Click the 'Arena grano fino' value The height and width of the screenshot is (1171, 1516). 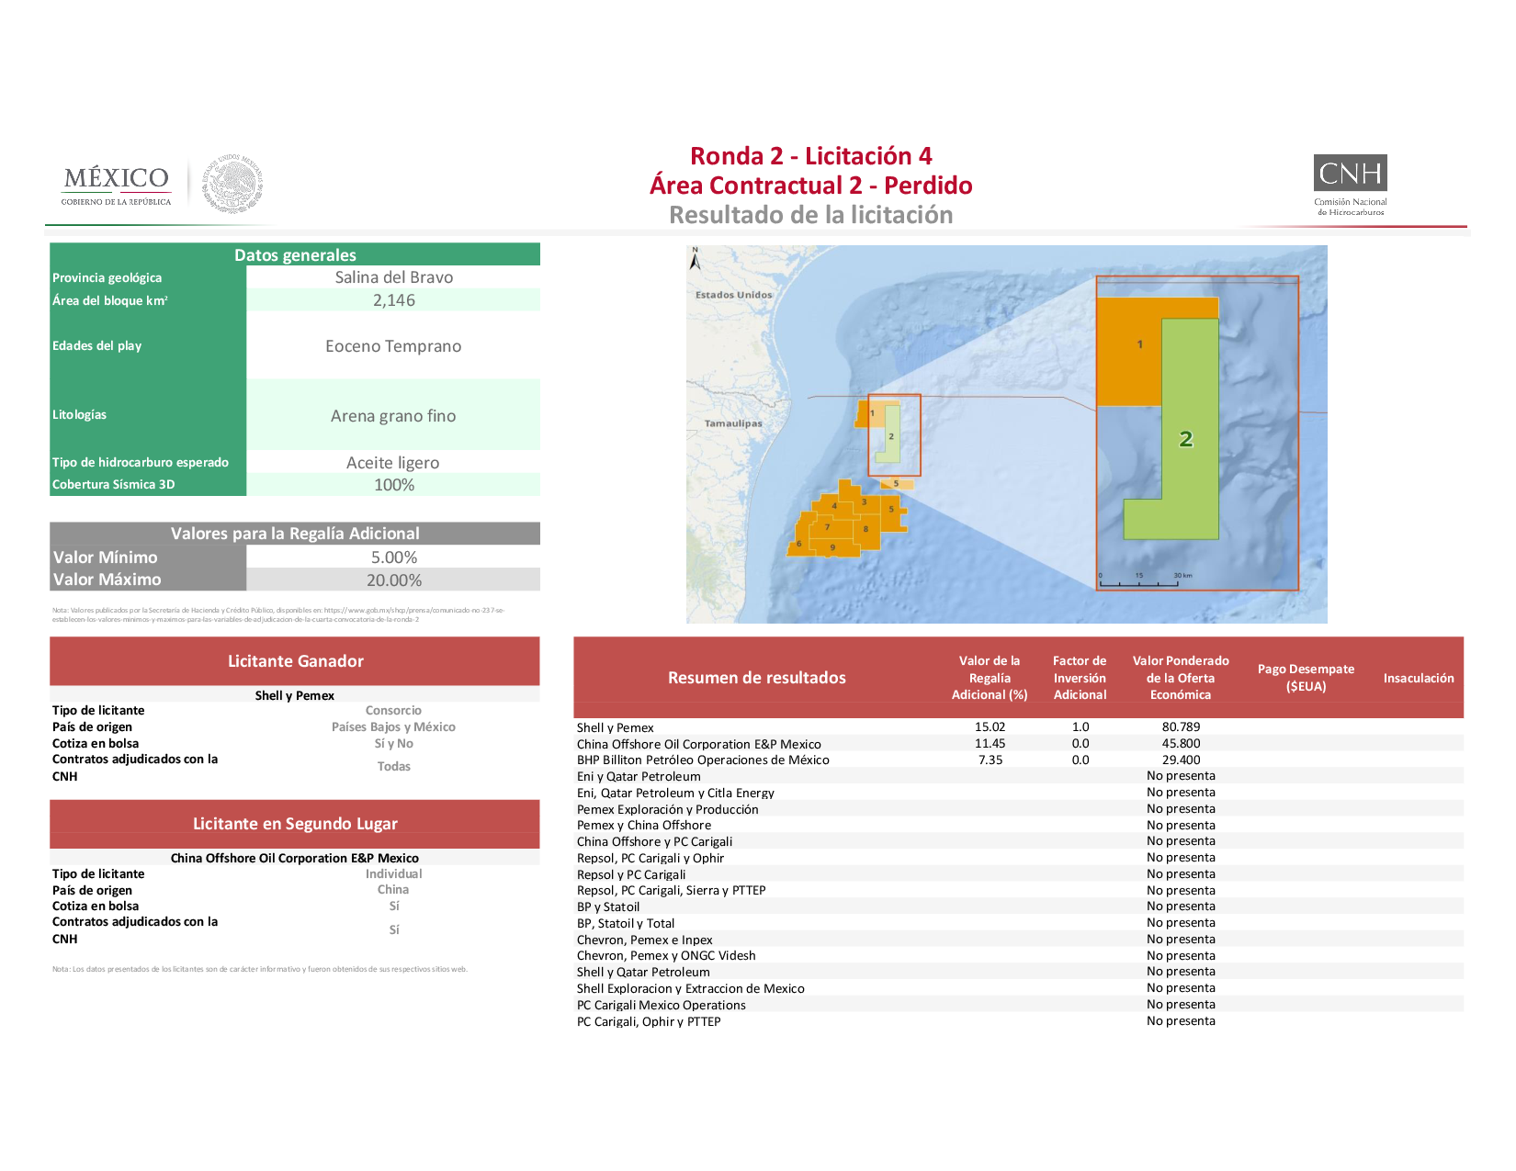(393, 416)
